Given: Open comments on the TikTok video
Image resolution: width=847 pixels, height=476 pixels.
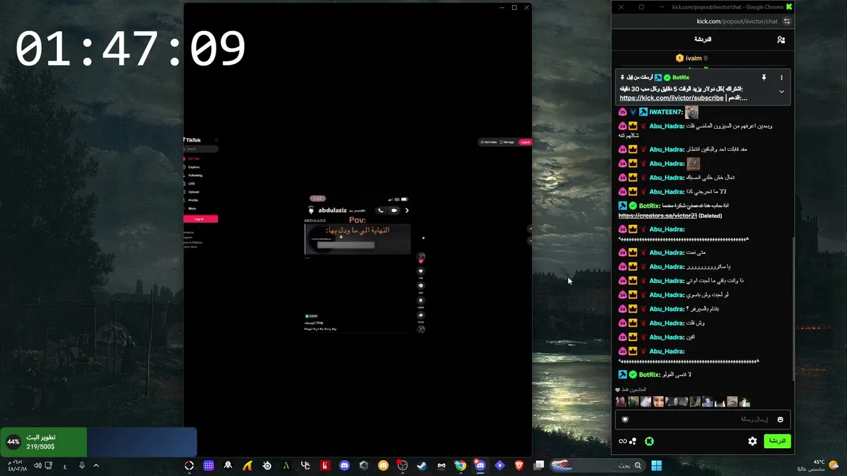Looking at the screenshot, I should point(420,286).
